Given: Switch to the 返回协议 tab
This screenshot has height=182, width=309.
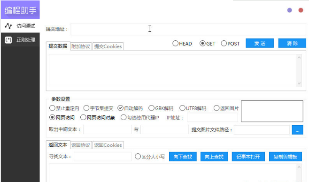Looking at the screenshot, I should click(x=81, y=145).
